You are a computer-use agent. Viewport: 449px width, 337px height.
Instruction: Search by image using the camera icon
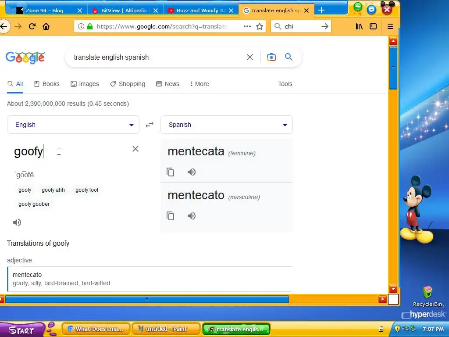[x=271, y=57]
